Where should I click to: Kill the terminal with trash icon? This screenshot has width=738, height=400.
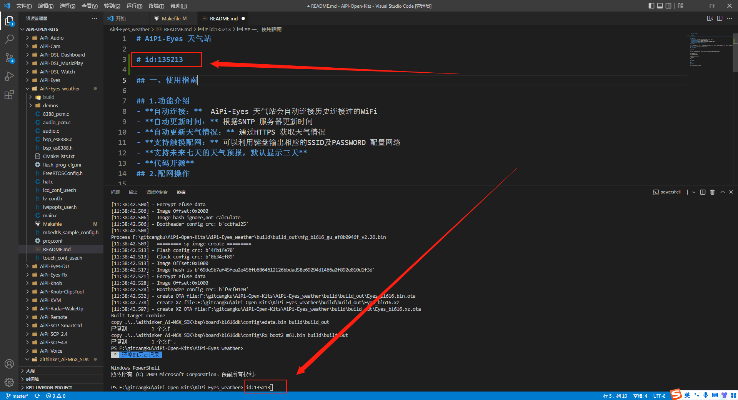pyautogui.click(x=712, y=192)
